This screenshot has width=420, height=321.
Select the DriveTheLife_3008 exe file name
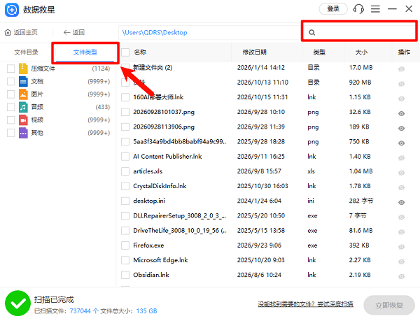[179, 231]
